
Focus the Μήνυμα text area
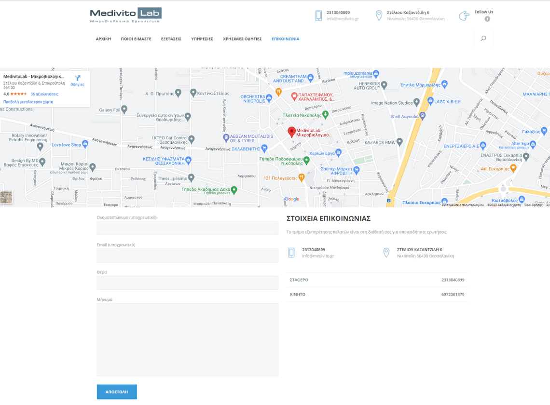(x=187, y=340)
